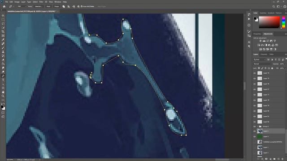Select the Gradient tool

(x=3, y=64)
